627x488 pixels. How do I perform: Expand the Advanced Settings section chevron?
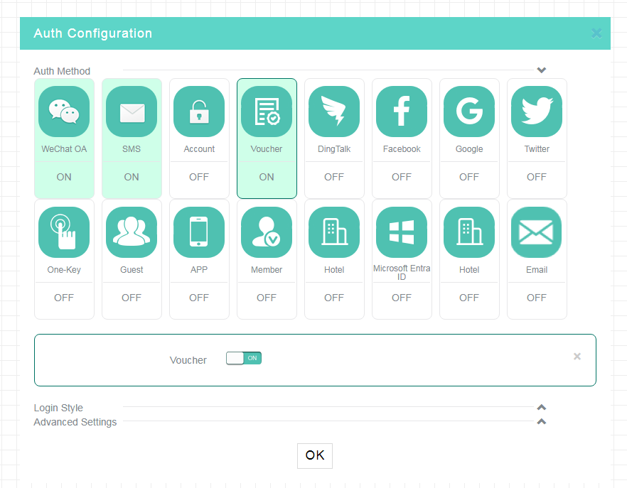[x=542, y=422]
